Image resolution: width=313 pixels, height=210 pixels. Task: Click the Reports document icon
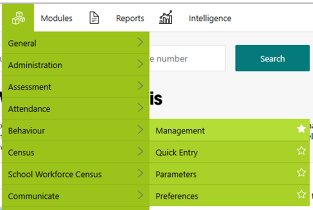94,18
